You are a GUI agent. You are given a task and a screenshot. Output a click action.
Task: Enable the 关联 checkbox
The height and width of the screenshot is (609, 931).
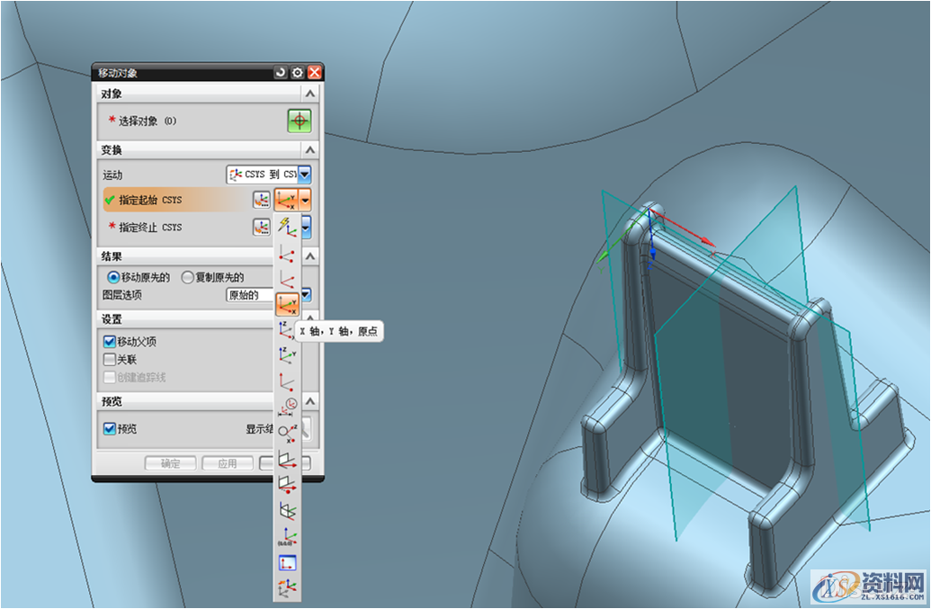coord(110,359)
